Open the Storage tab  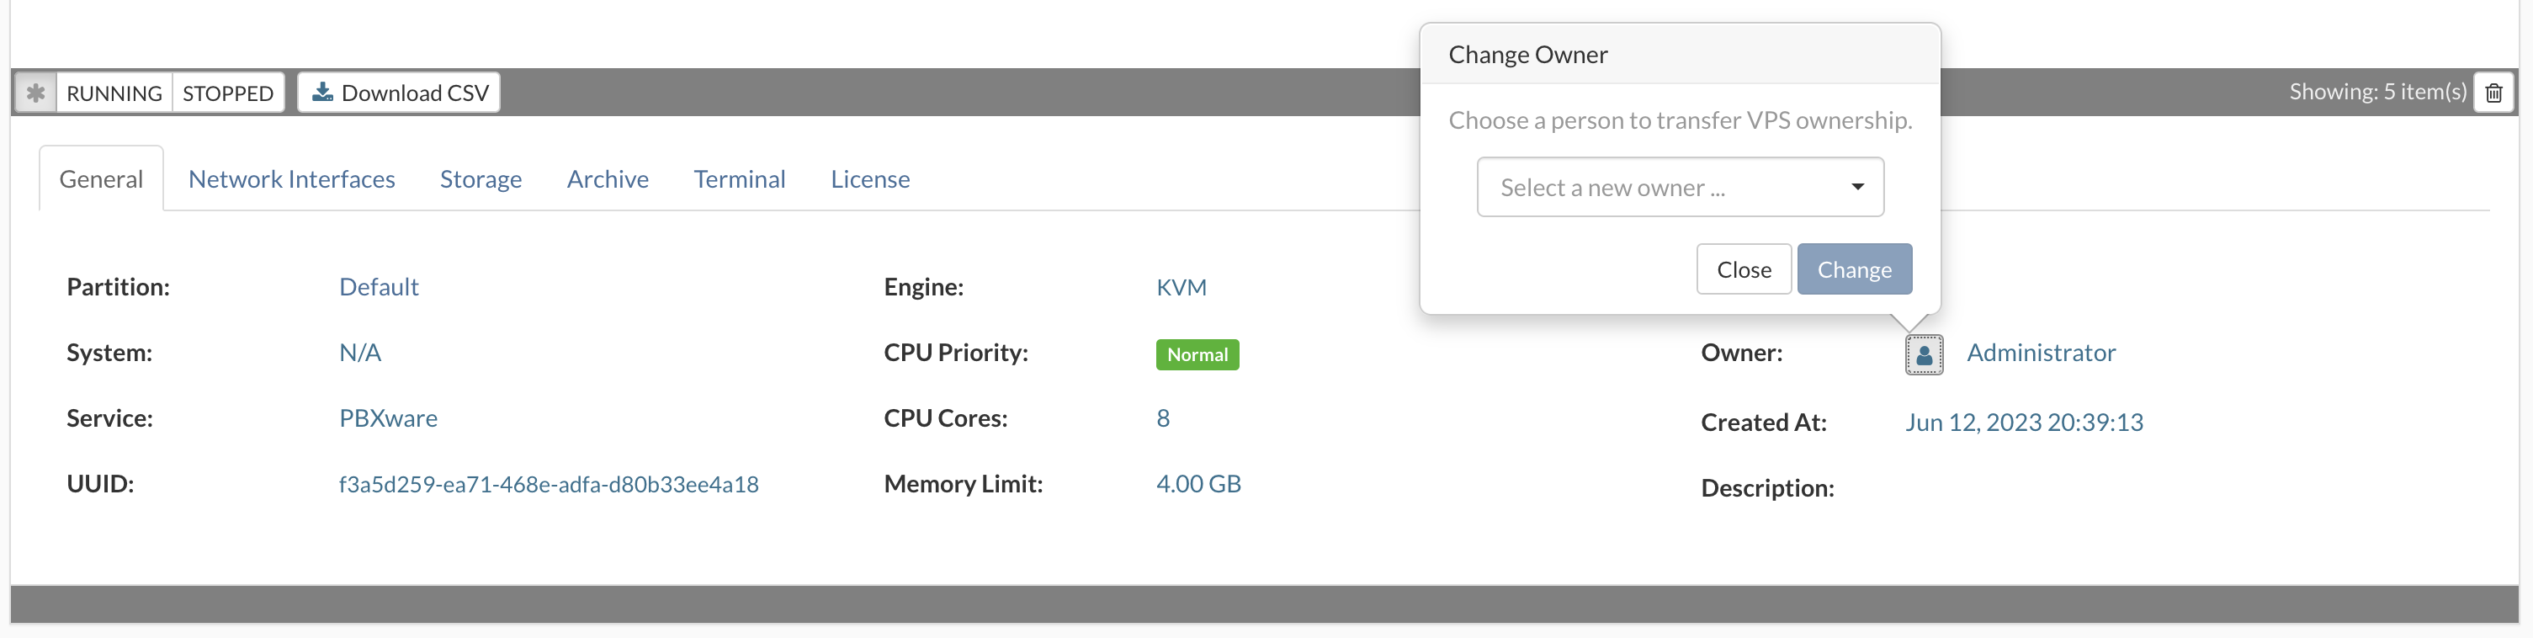480,179
